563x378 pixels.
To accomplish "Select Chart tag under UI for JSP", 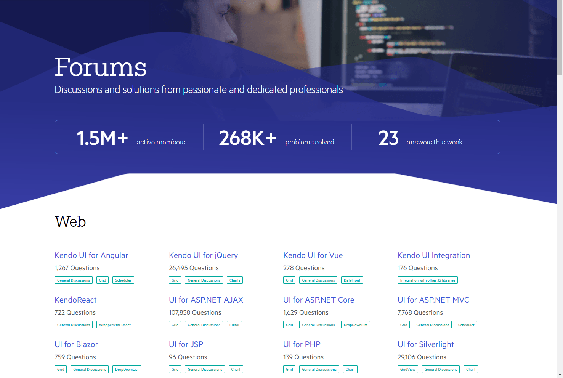I will 236,369.
